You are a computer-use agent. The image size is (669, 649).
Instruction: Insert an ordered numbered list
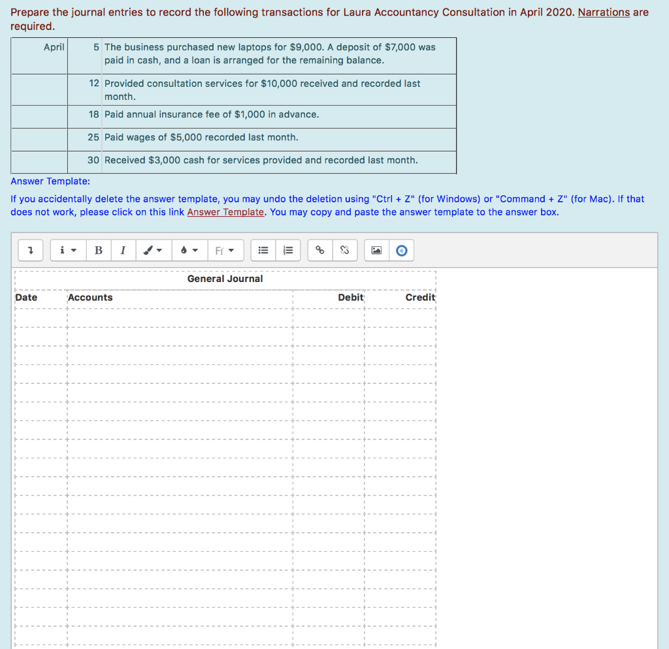pyautogui.click(x=287, y=250)
